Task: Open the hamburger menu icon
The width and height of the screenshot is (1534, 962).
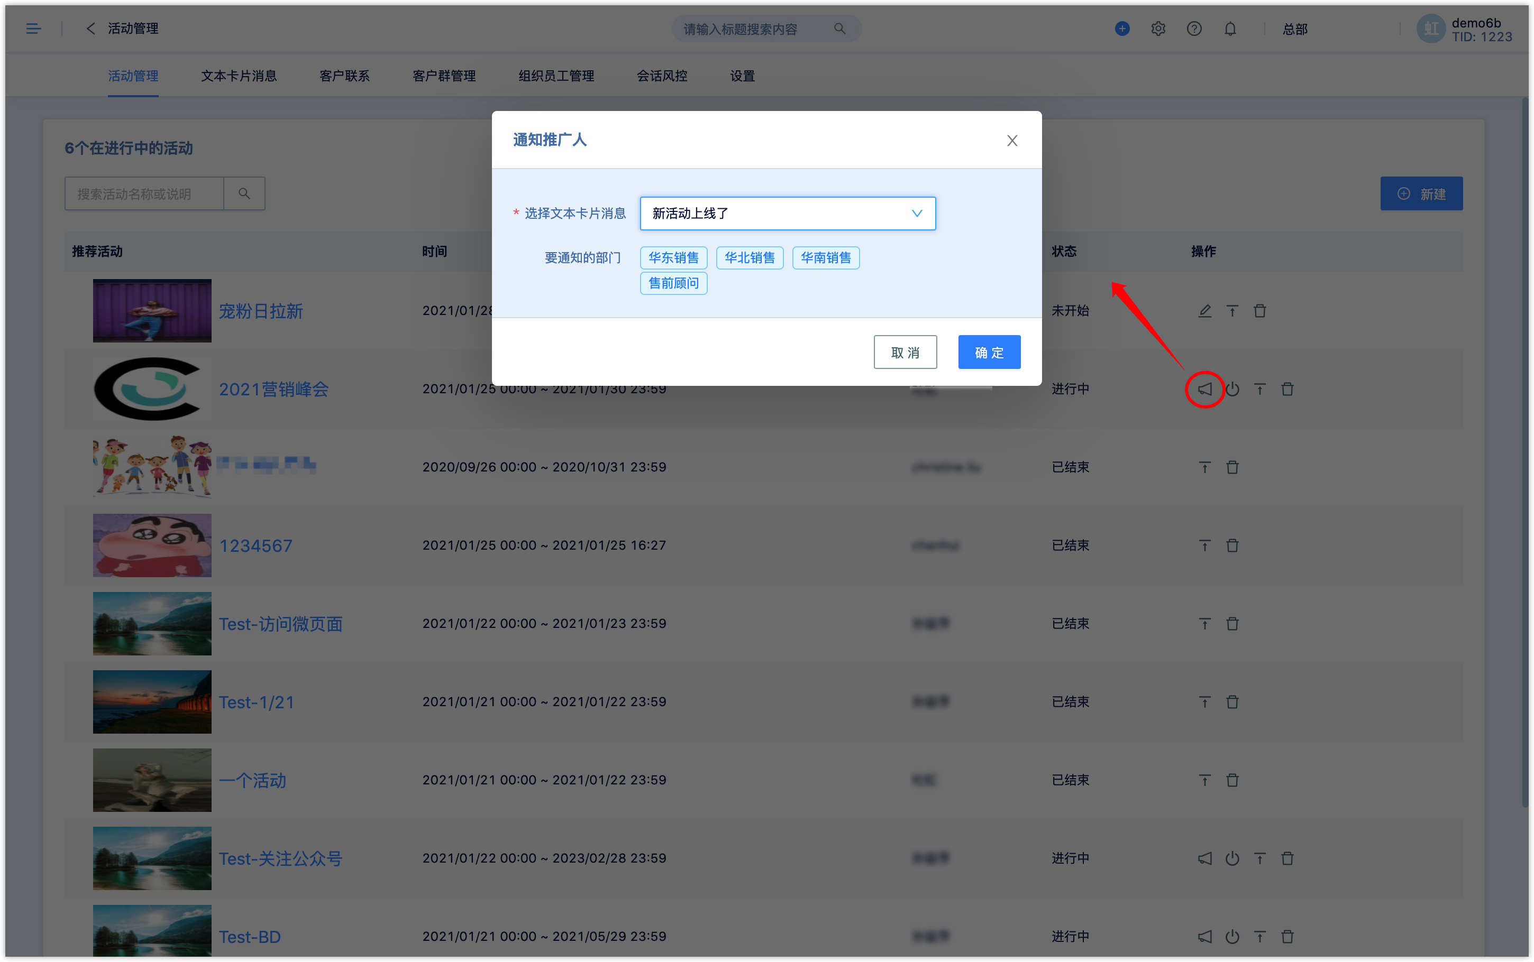Action: click(x=33, y=29)
